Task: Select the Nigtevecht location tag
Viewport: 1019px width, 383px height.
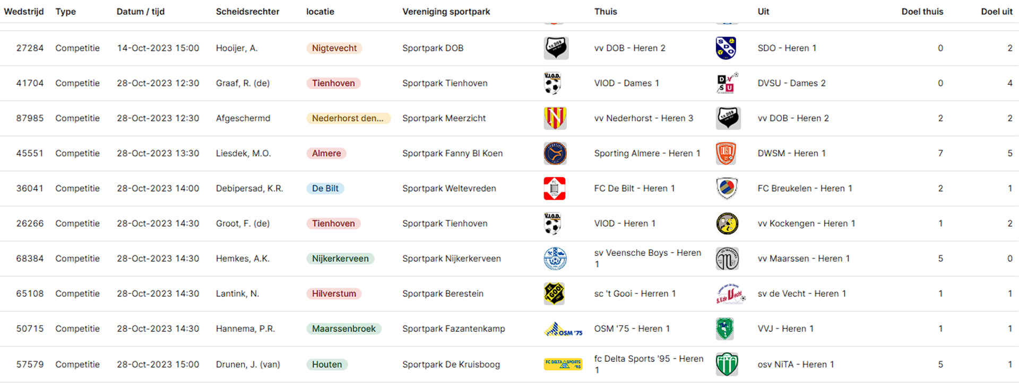Action: tap(334, 48)
